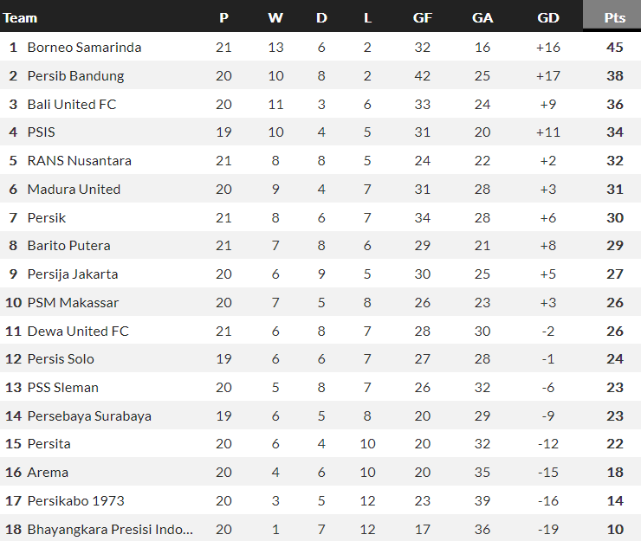Open Persebaya Surabaya team link
The width and height of the screenshot is (641, 541).
pos(89,416)
